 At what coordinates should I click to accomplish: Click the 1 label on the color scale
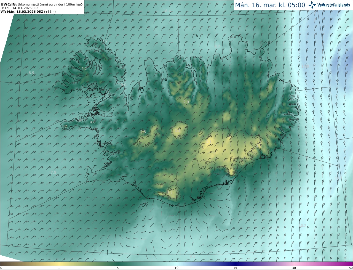coord(59,268)
